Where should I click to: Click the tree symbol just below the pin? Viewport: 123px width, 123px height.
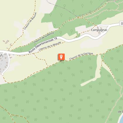pos(63,62)
